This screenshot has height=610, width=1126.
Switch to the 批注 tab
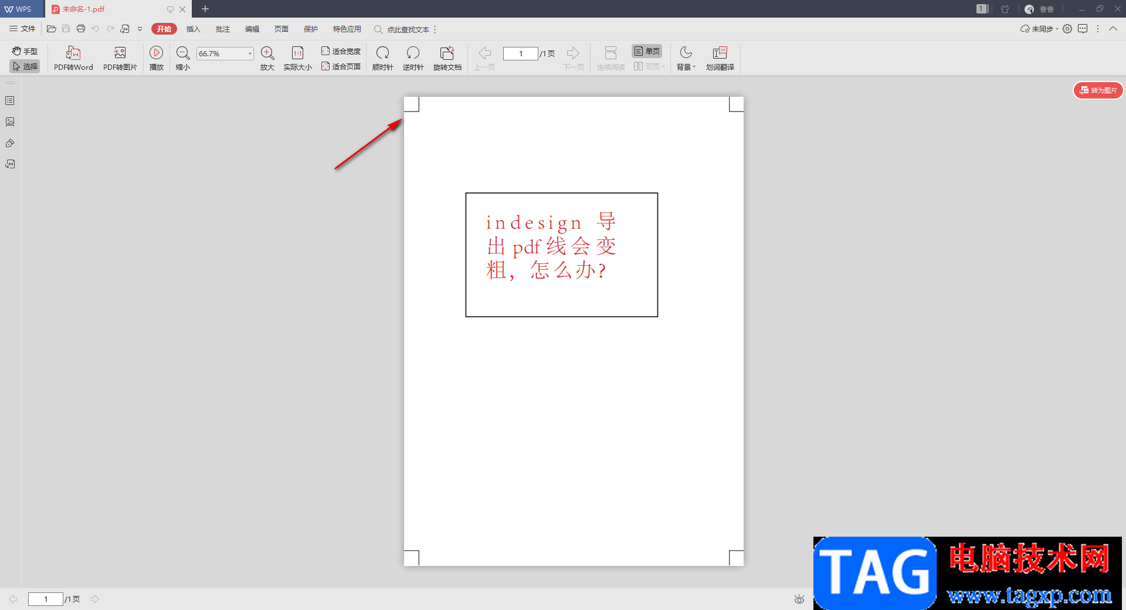(x=223, y=29)
